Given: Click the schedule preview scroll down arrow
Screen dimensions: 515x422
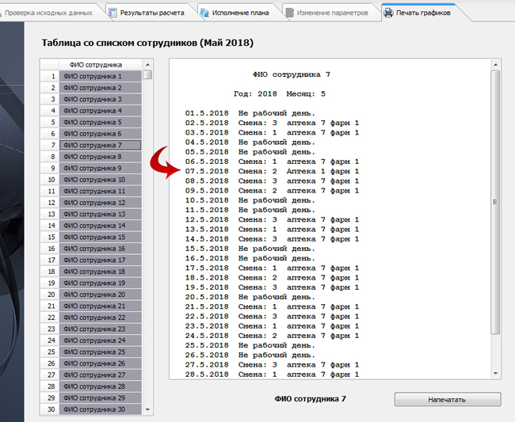Looking at the screenshot, I should pyautogui.click(x=495, y=374).
